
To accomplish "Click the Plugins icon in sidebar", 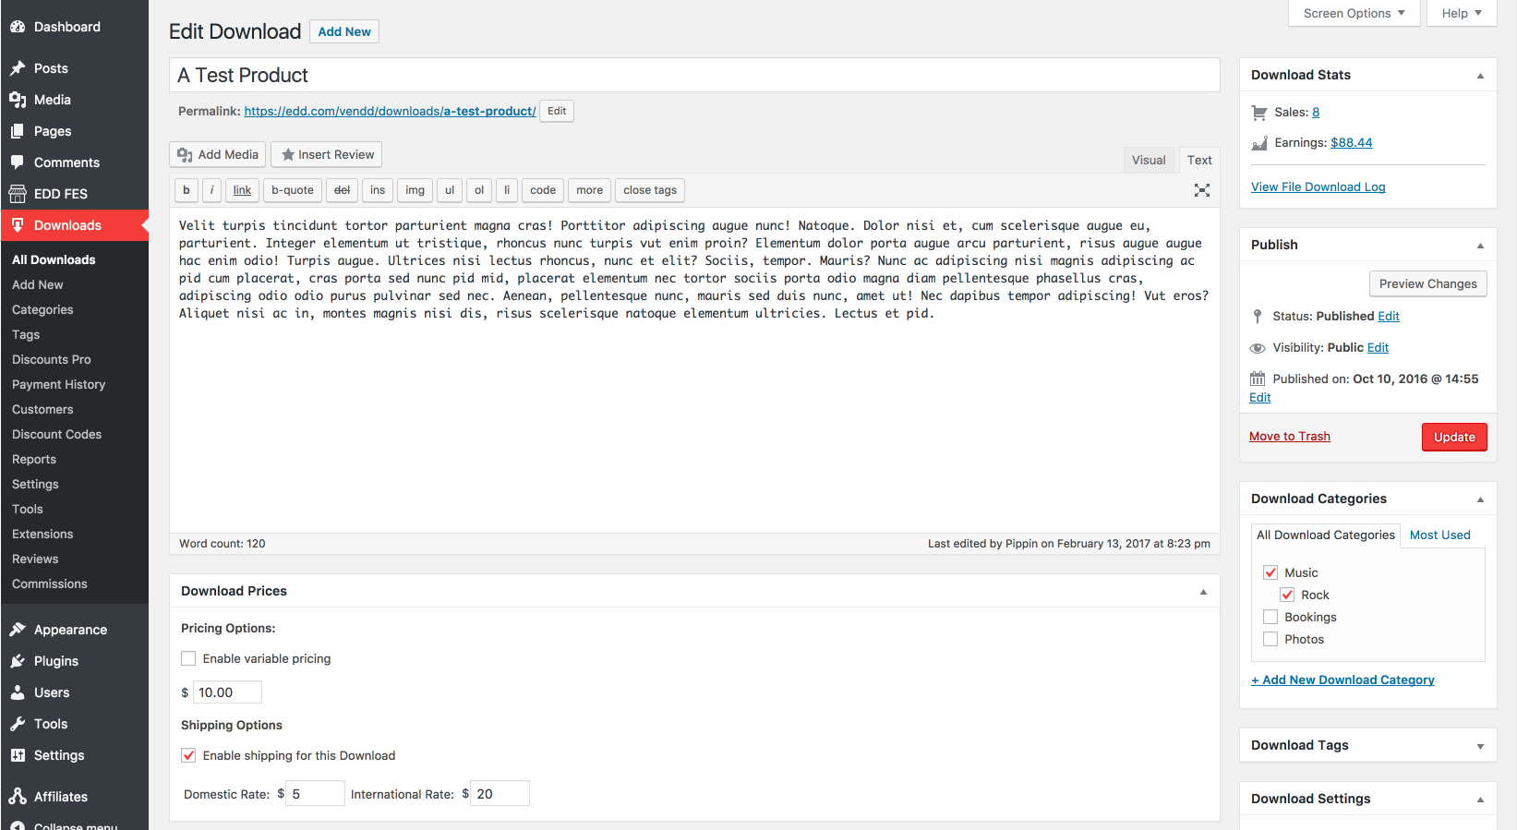I will pos(18,661).
